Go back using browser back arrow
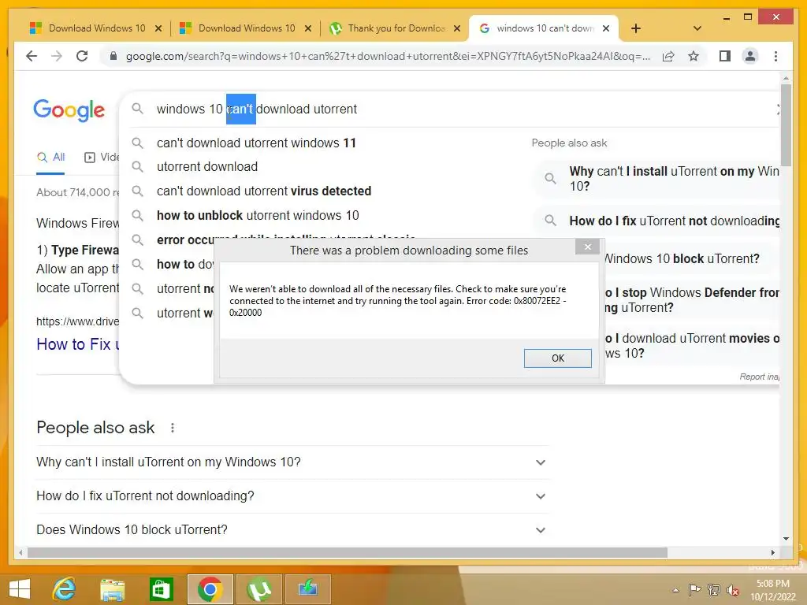The image size is (807, 605). coord(32,56)
